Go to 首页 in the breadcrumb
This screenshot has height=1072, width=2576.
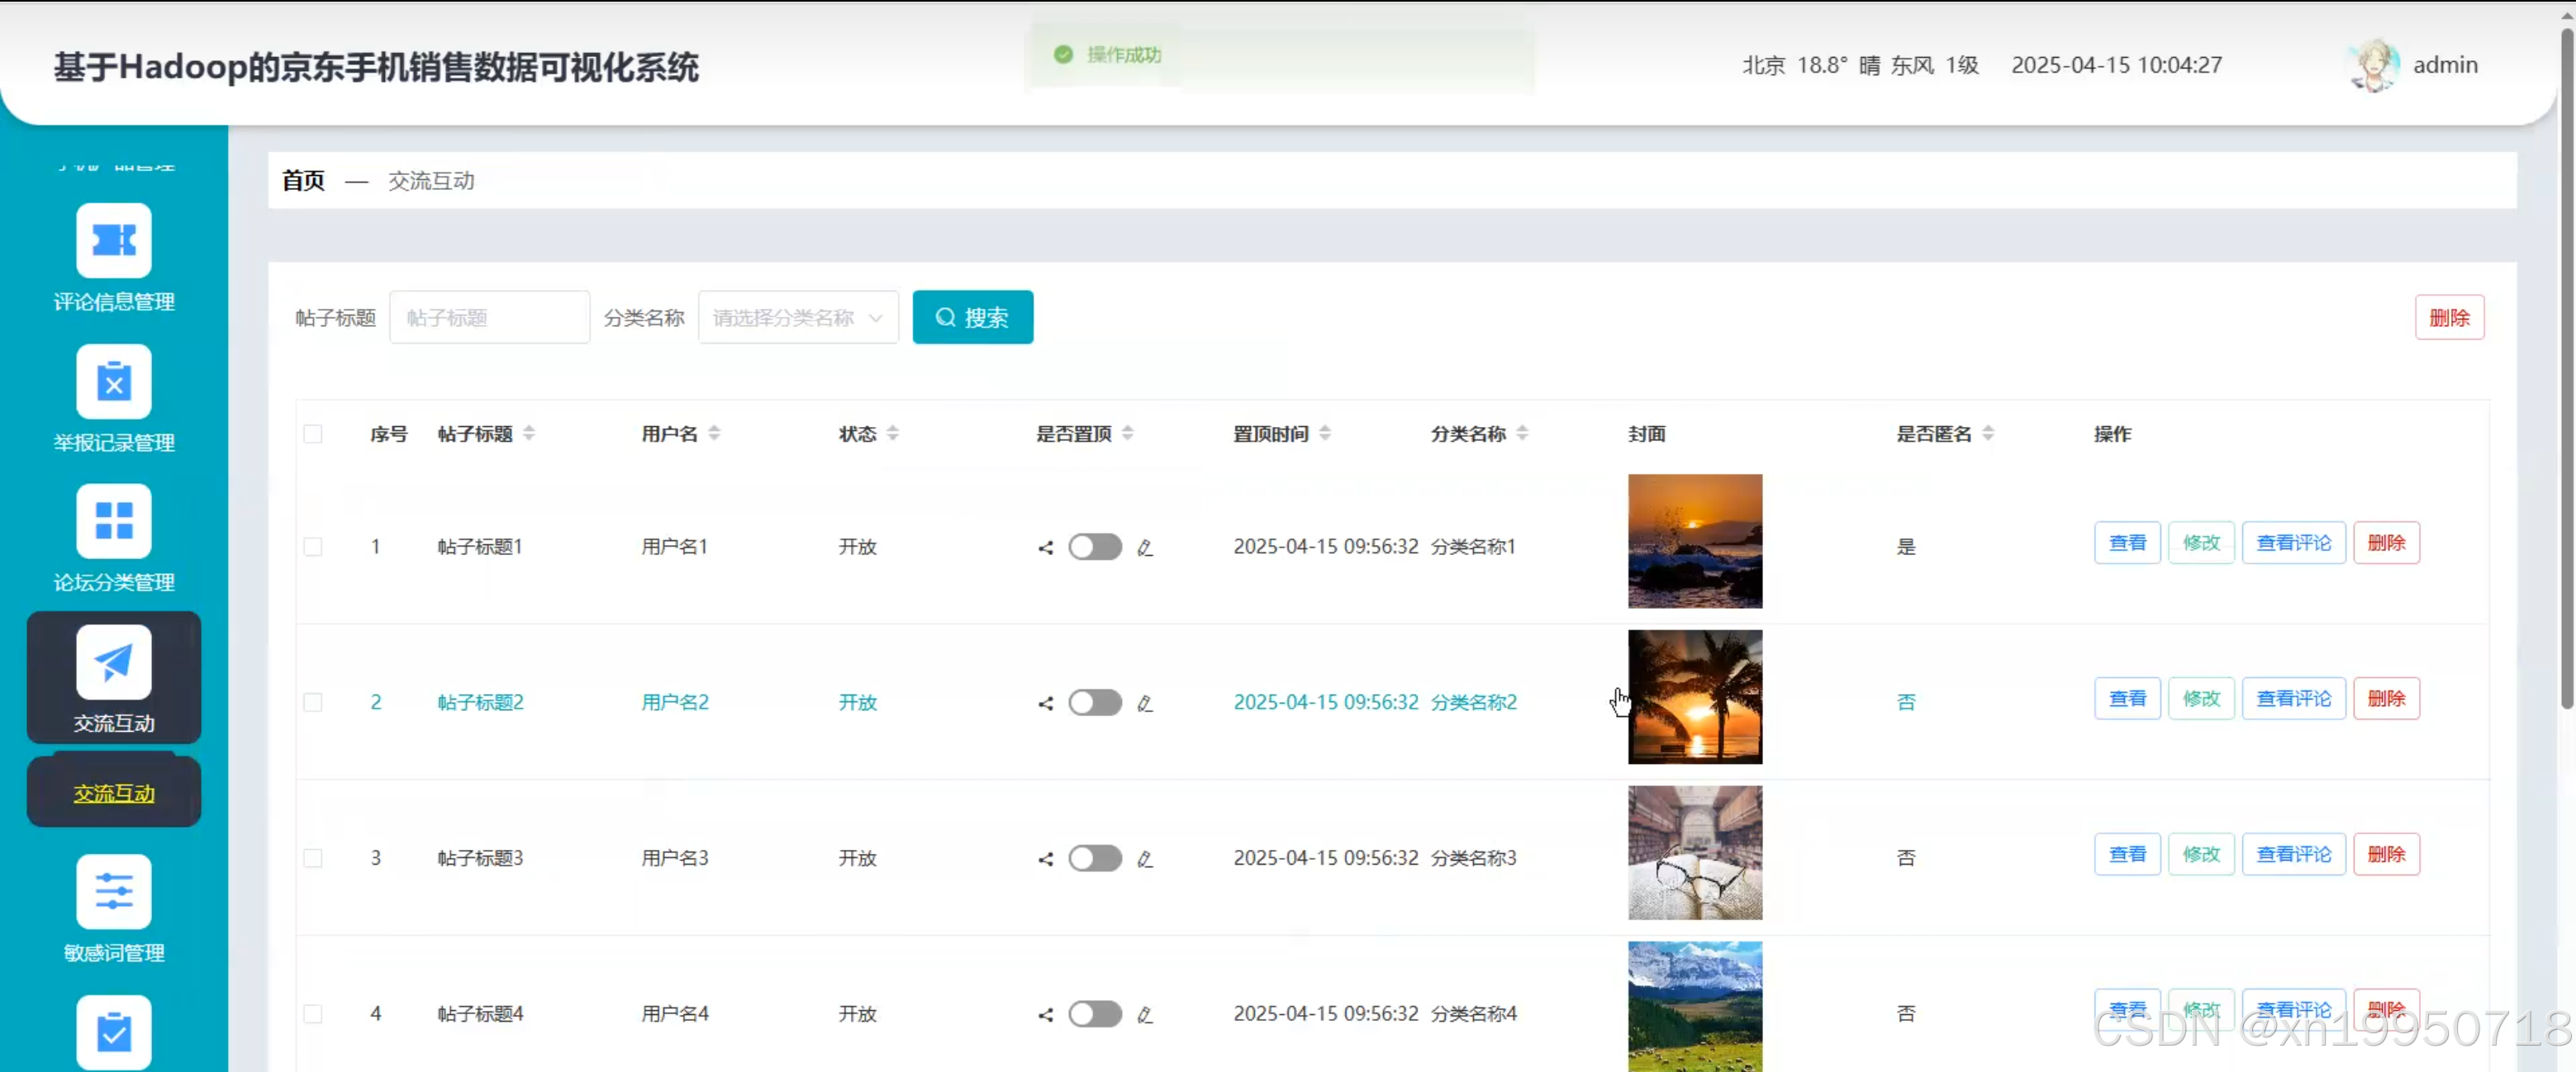[x=303, y=181]
